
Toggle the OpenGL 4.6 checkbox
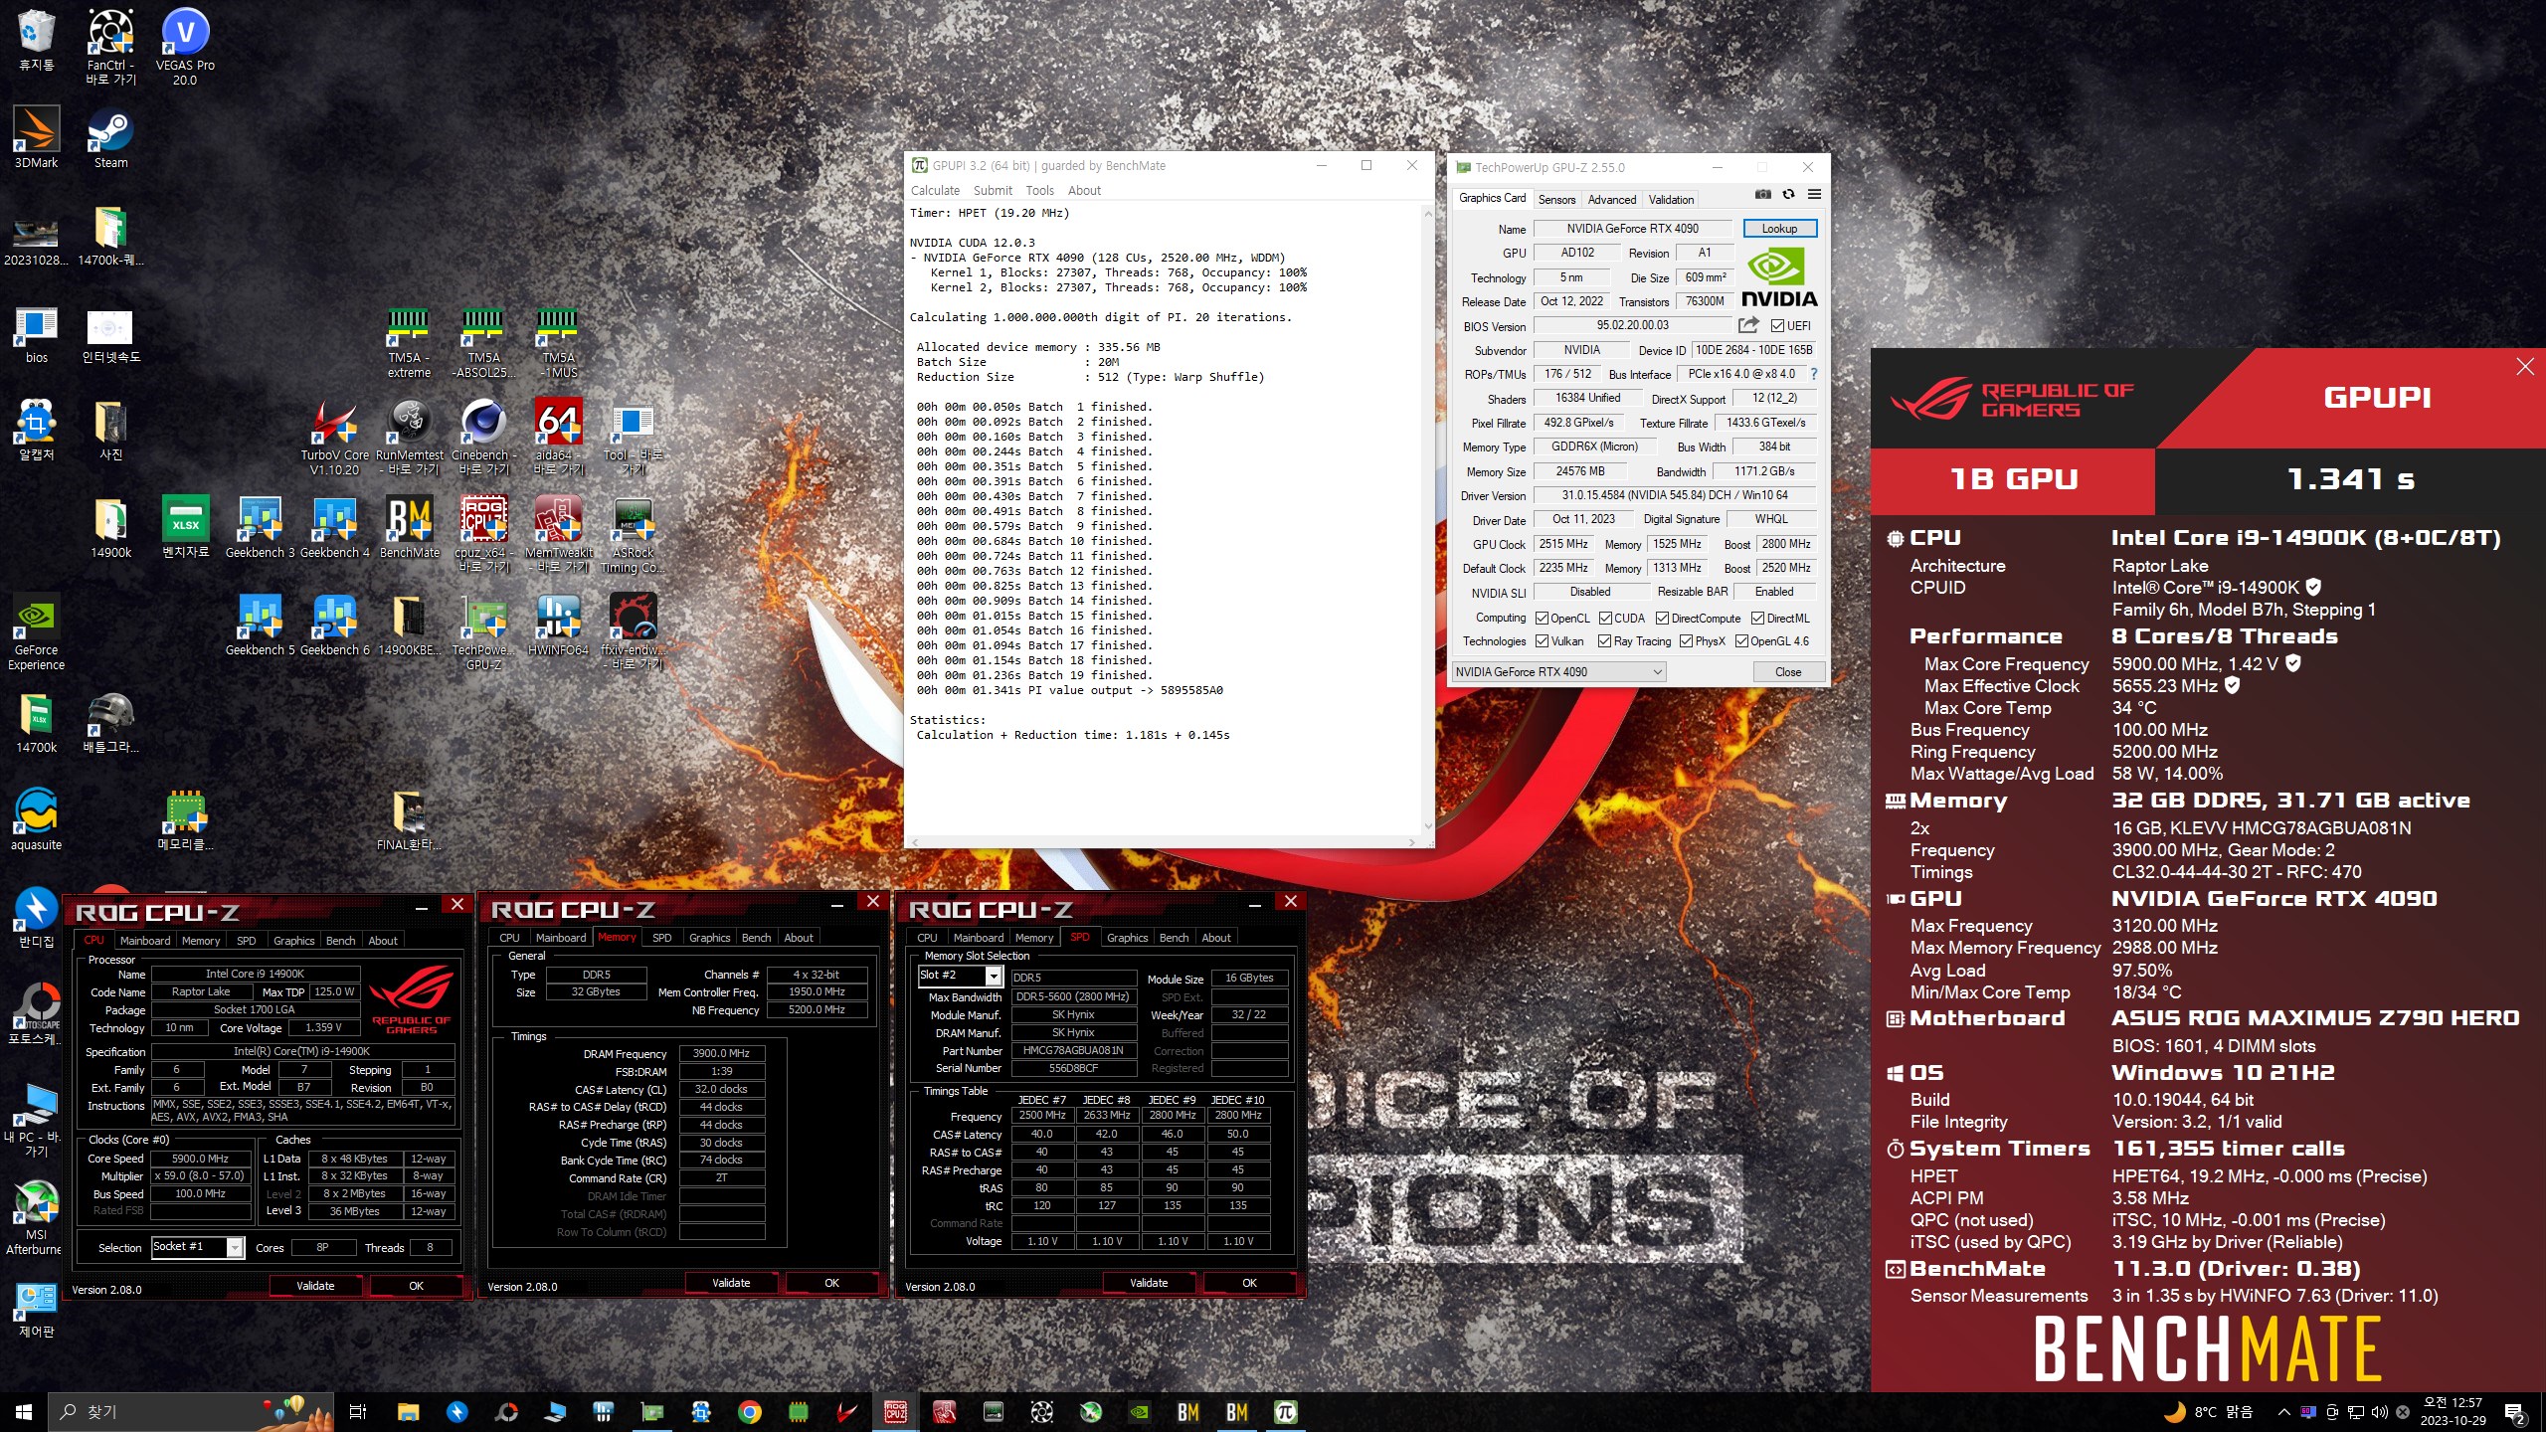point(1741,641)
